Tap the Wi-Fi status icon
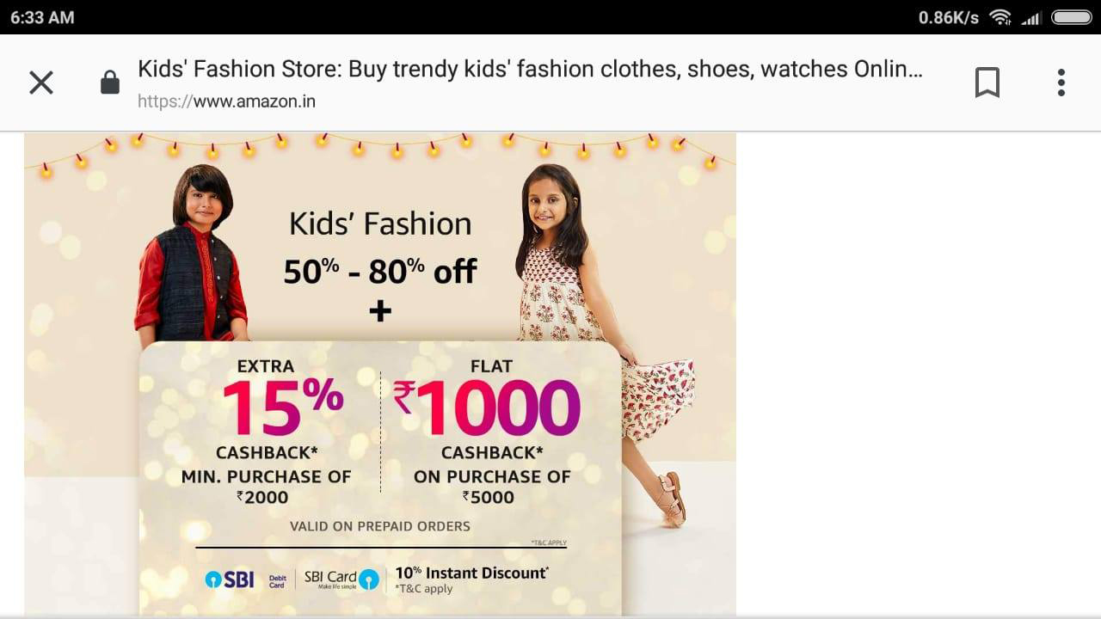The height and width of the screenshot is (619, 1101). tap(1000, 17)
